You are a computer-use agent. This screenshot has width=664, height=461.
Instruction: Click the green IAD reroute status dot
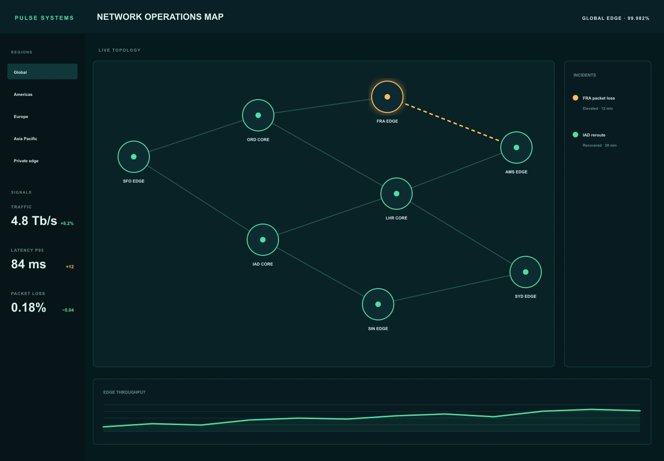(x=575, y=135)
